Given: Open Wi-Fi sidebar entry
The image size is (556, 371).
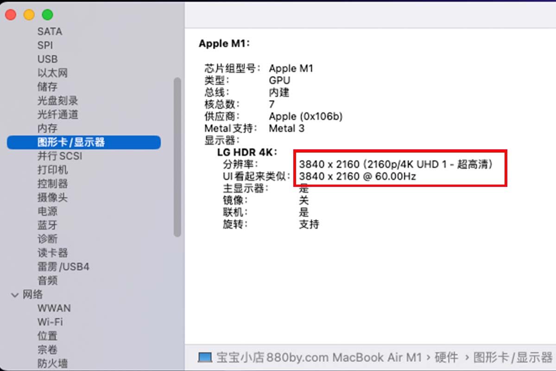Looking at the screenshot, I should coord(50,322).
